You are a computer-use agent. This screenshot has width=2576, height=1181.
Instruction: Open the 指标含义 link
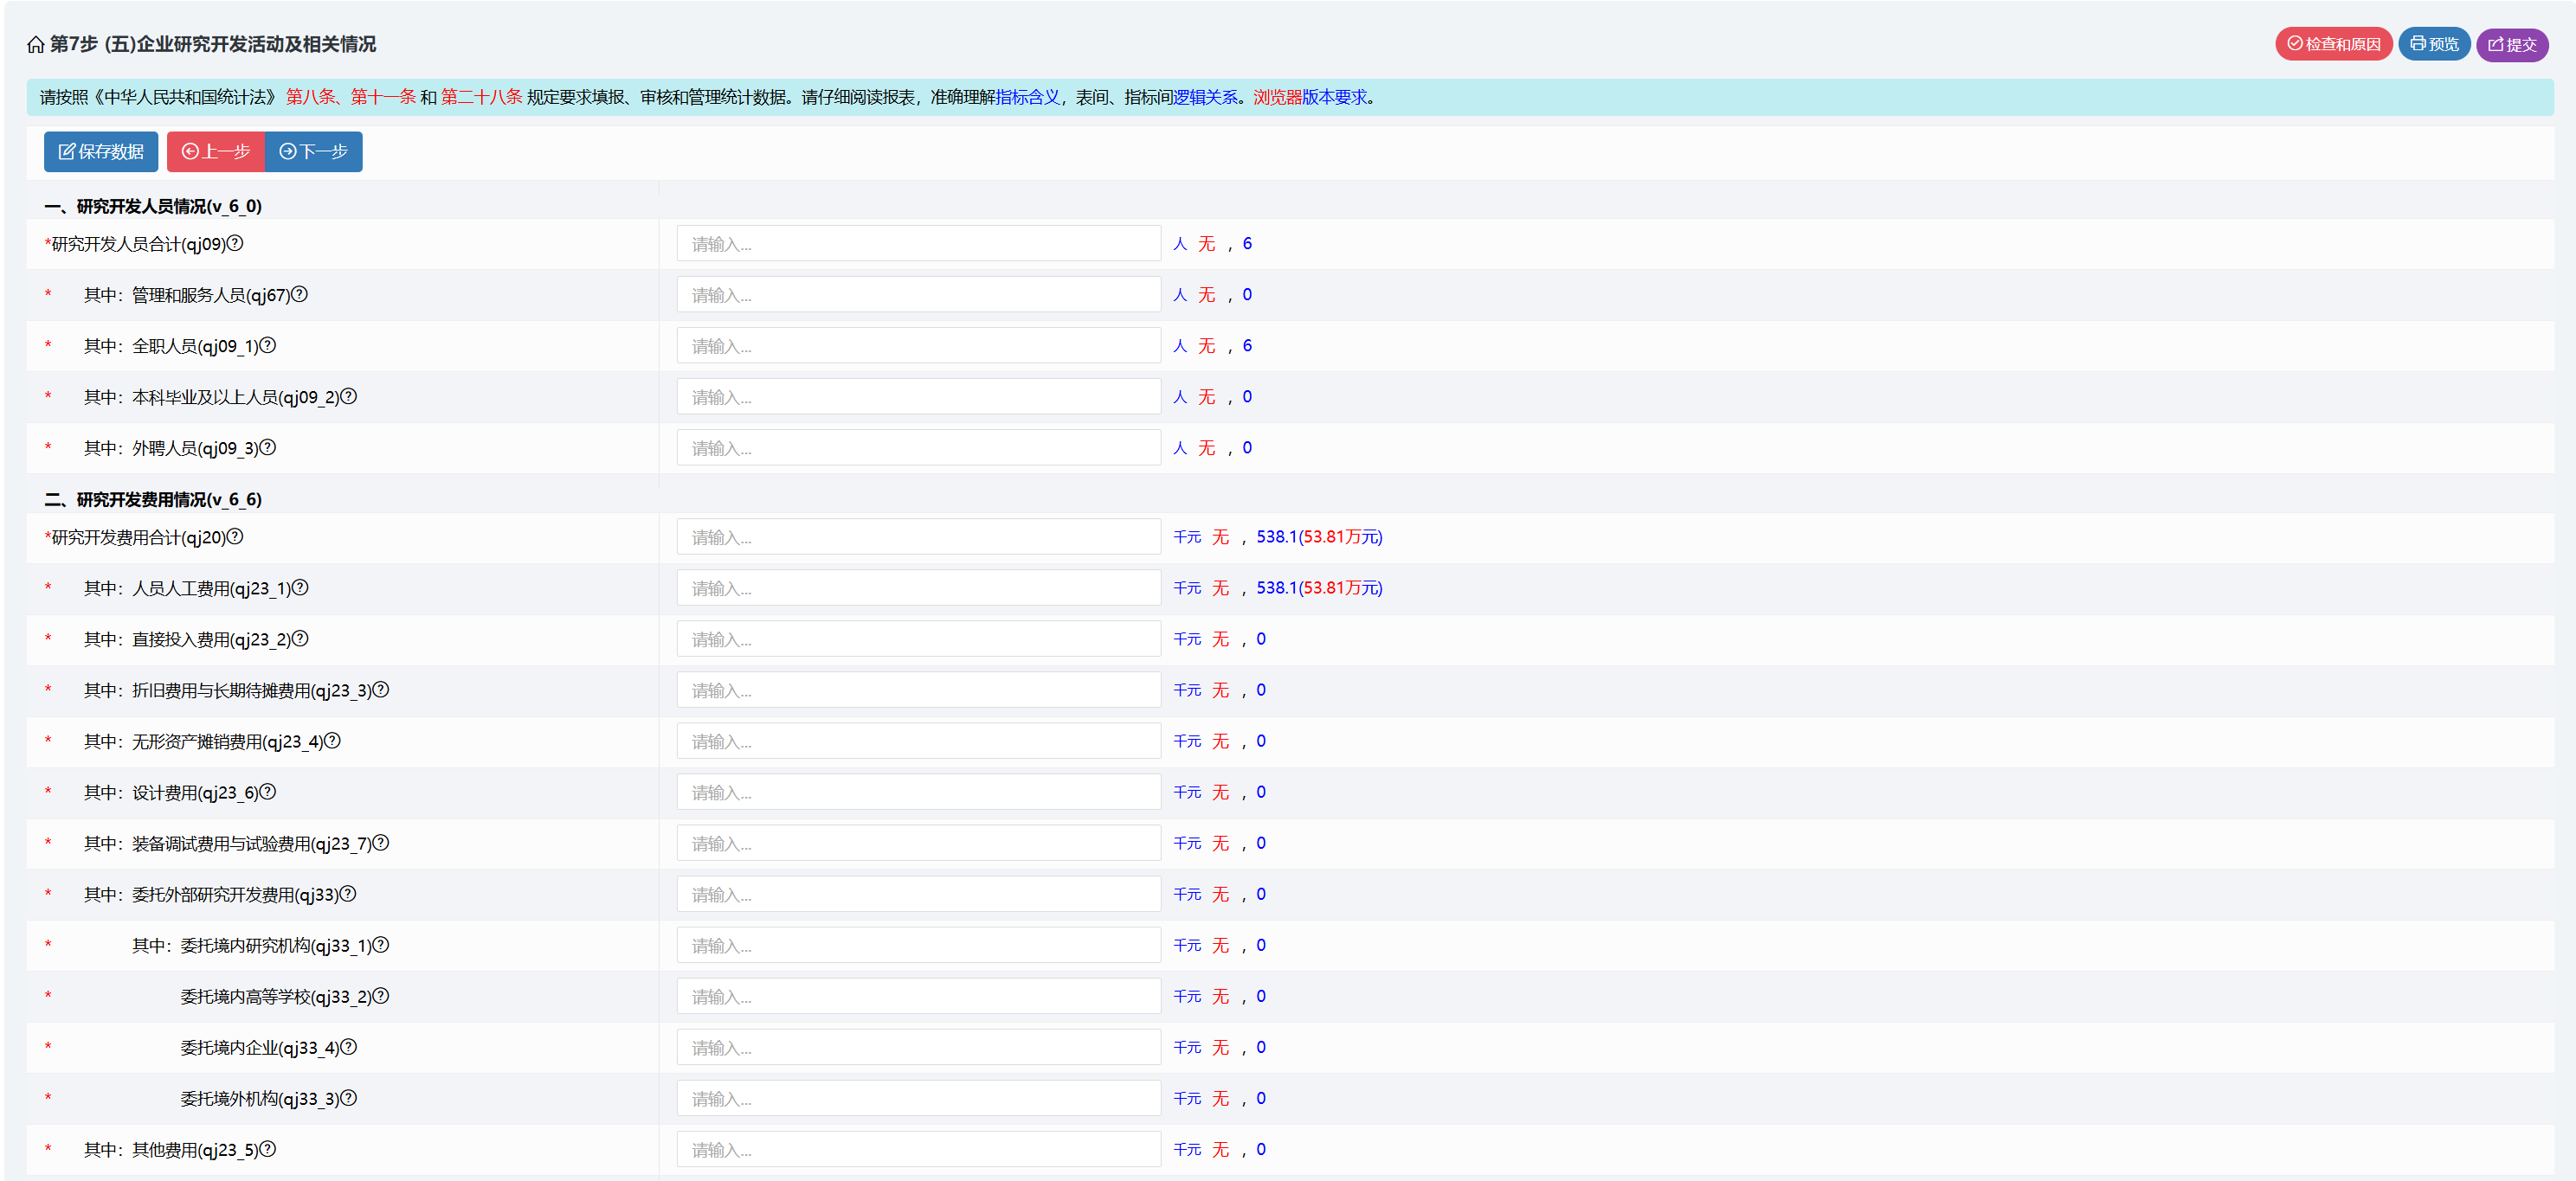click(1027, 97)
